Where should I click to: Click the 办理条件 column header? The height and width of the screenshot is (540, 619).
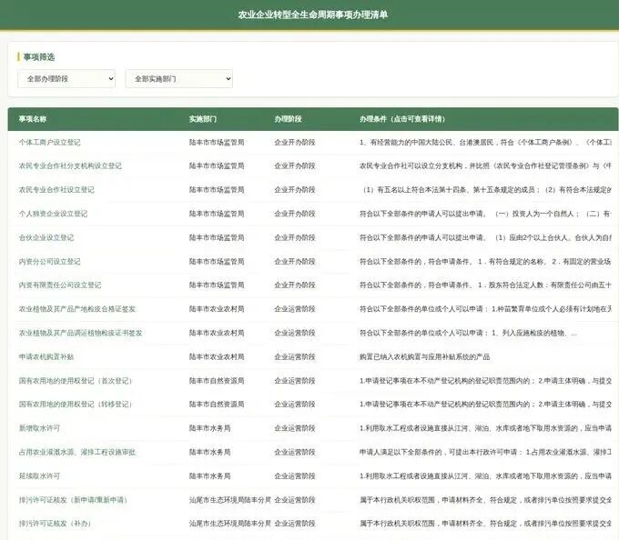[x=401, y=119]
